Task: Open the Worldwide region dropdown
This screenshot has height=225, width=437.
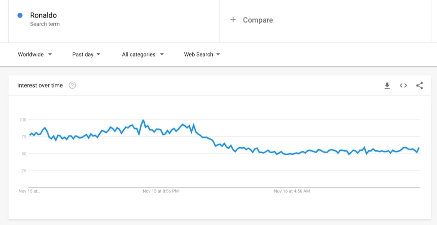Action: 35,54
